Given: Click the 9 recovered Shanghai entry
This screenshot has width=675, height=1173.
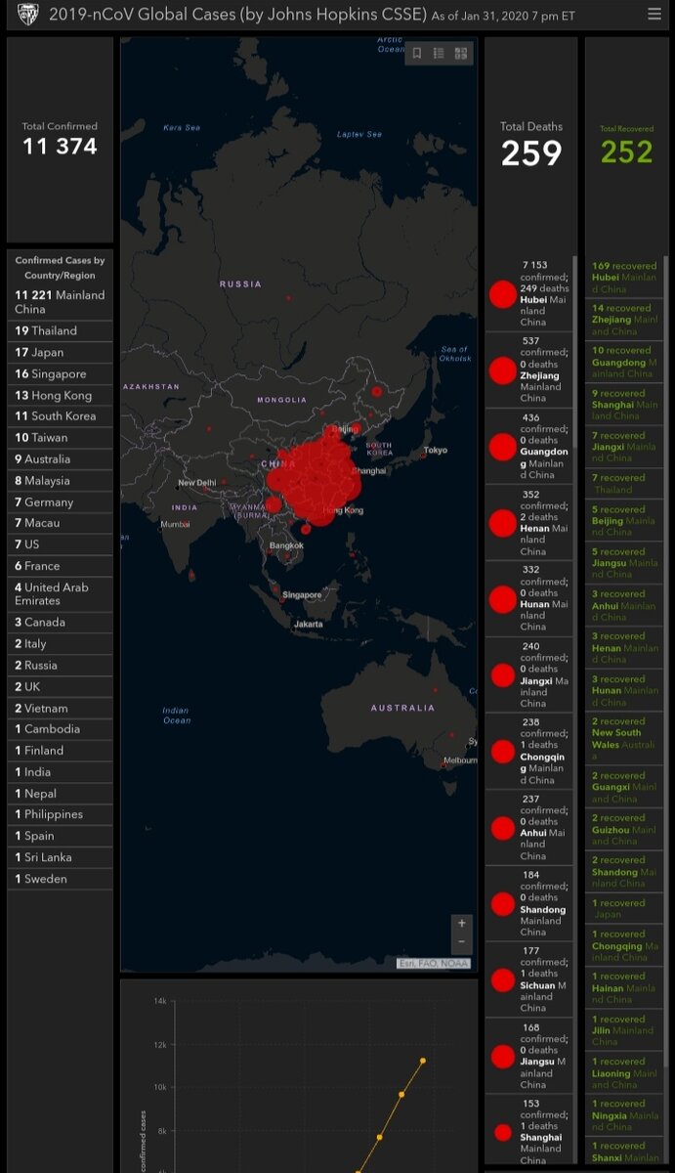Looking at the screenshot, I should pyautogui.click(x=624, y=404).
